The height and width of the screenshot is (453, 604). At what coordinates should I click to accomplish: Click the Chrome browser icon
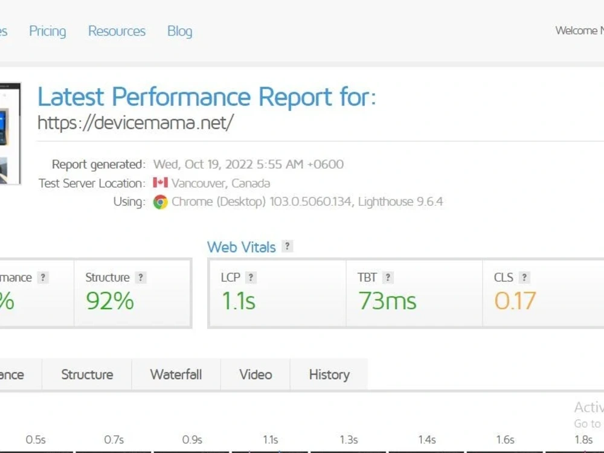click(x=160, y=202)
